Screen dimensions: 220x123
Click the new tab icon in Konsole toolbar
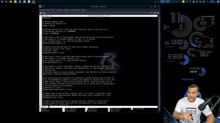(x=41, y=13)
